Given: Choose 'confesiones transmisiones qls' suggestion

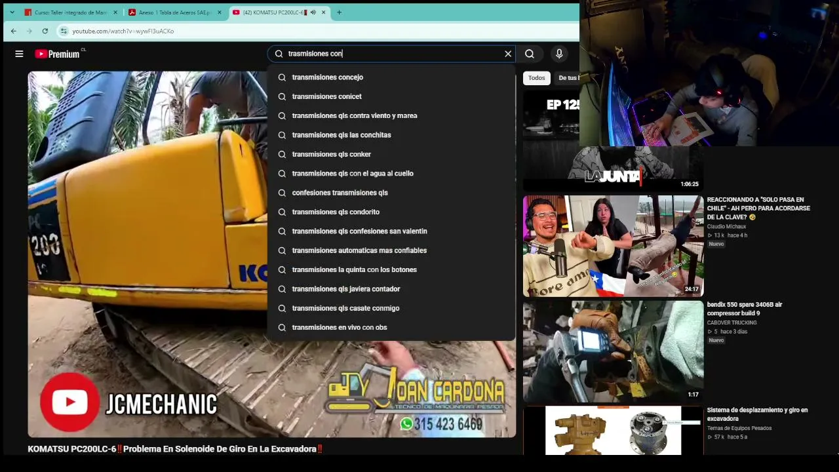Looking at the screenshot, I should pos(391,193).
